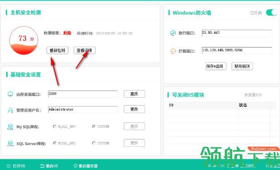Edit the Administrator username field
Image resolution: width=280 pixels, height=170 pixels.
pos(83,110)
